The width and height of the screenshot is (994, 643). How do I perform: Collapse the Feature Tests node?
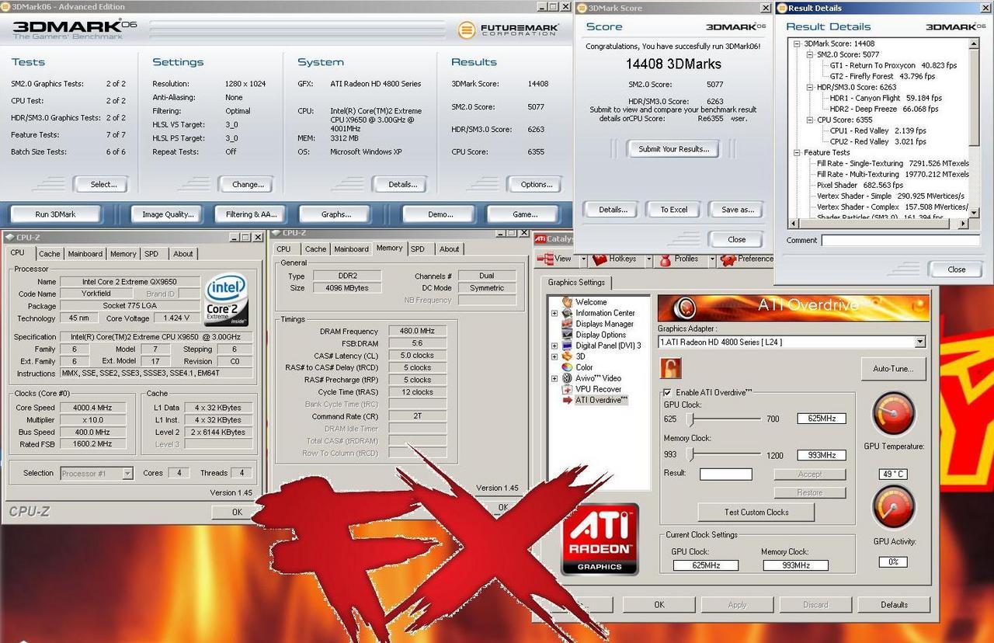(x=798, y=153)
